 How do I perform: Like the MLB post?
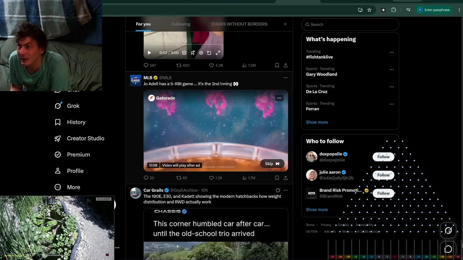click(x=216, y=178)
